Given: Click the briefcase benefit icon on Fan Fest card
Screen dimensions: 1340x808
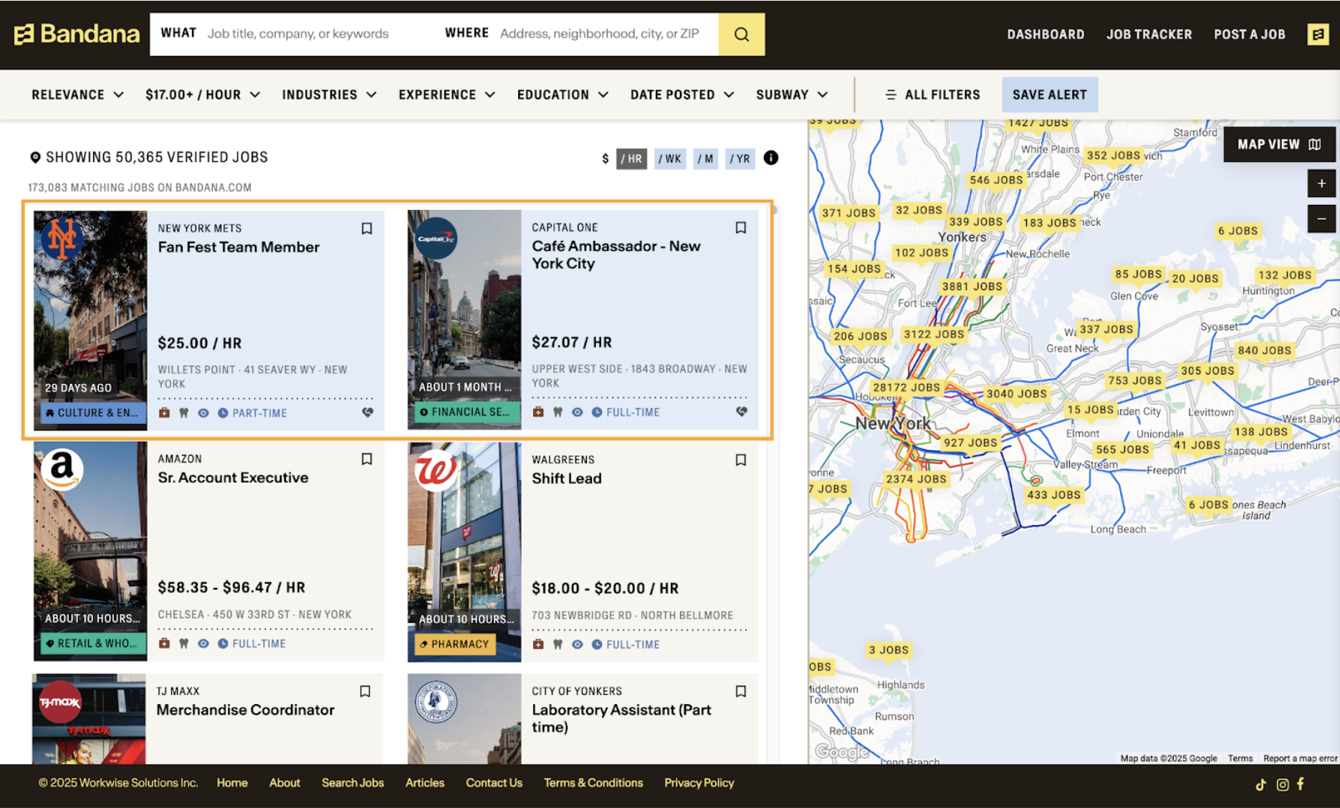Looking at the screenshot, I should [164, 413].
